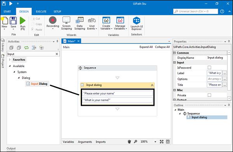Click the Options property ellipsis button

pos(224,79)
